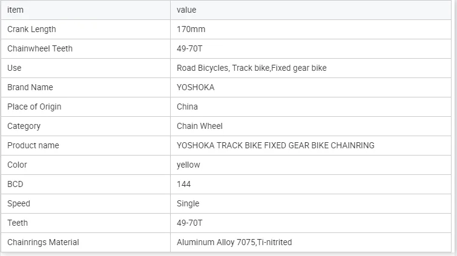The image size is (457, 256).
Task: Select the "Aluminum Alloy 7075,Ti-nitrited" value cell
Action: [234, 242]
